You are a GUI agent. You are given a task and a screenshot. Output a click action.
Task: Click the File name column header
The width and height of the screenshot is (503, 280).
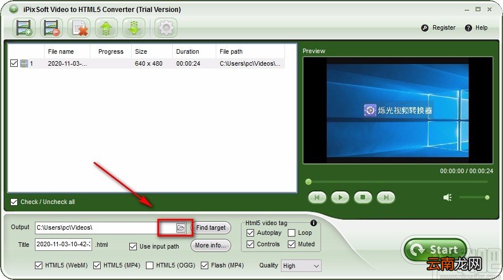[x=67, y=51]
